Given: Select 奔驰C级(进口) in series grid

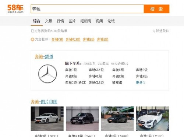Looking at the screenshot, I should pos(76,83).
